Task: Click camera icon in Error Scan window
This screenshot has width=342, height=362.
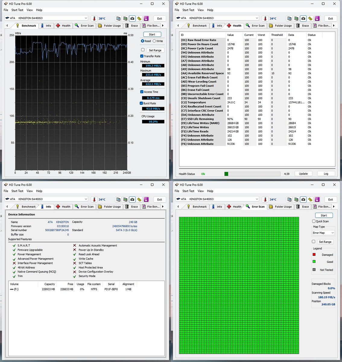Action: pyautogui.click(x=303, y=199)
